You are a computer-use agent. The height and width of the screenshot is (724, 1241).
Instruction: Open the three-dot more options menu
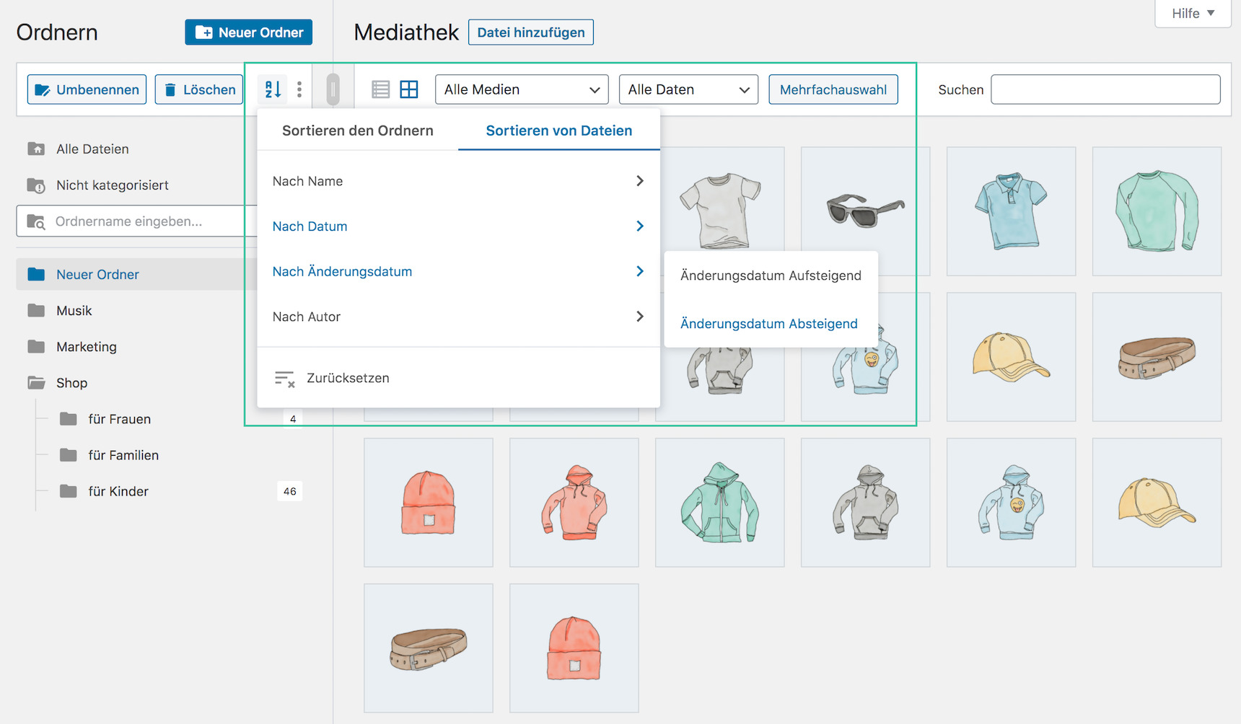299,89
